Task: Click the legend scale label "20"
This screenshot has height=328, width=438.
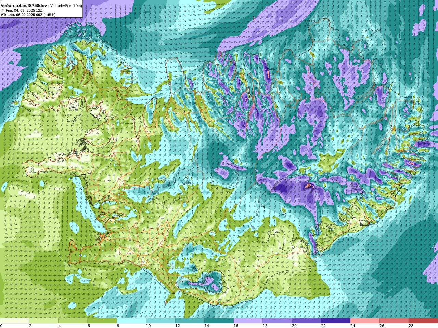Action: [294, 326]
